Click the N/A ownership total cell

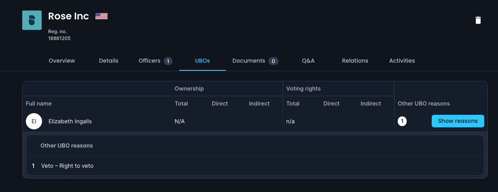179,121
